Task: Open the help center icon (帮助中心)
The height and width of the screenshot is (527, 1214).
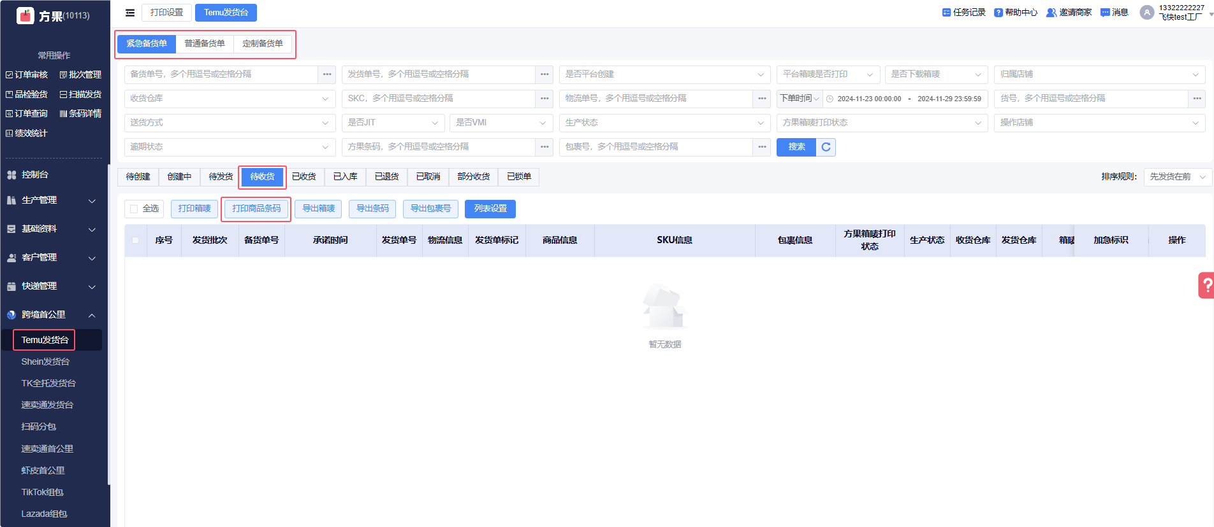Action: pyautogui.click(x=998, y=13)
